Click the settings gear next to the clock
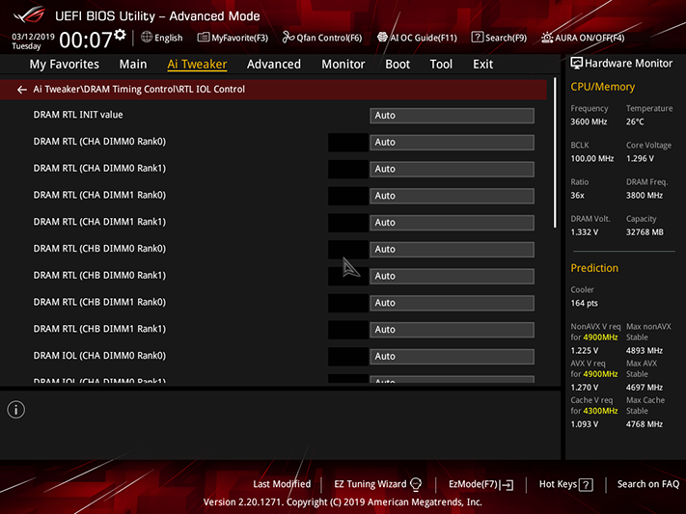Image resolution: width=686 pixels, height=514 pixels. [120, 35]
